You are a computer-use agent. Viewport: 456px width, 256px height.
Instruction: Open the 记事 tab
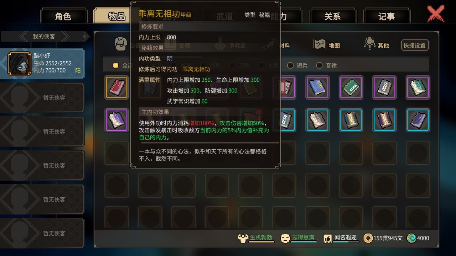coord(386,16)
